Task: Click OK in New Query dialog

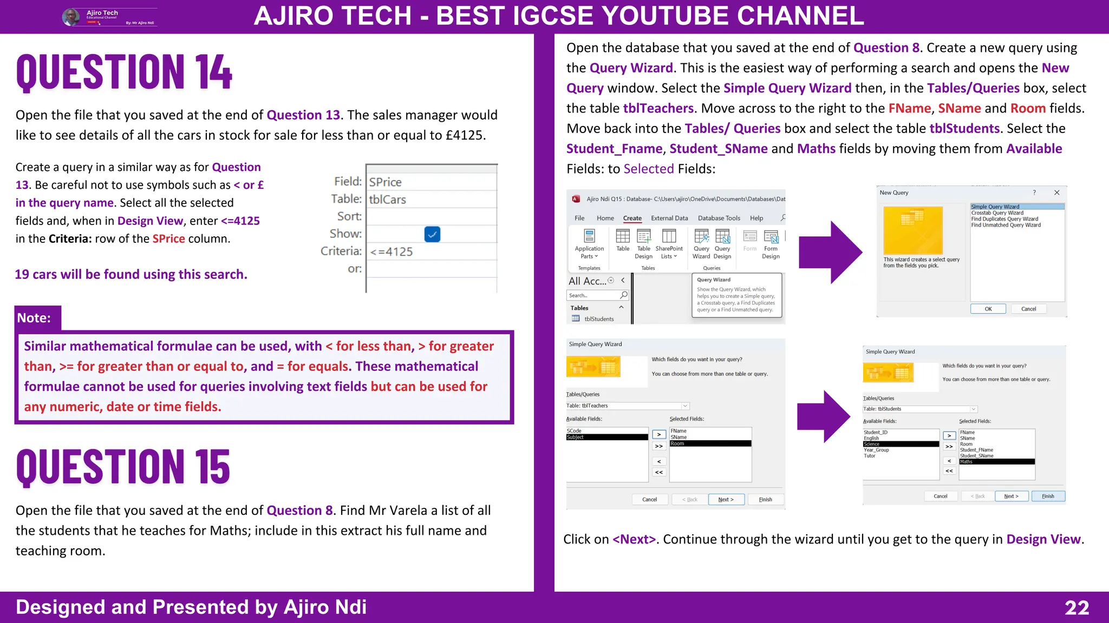Action: click(x=988, y=309)
